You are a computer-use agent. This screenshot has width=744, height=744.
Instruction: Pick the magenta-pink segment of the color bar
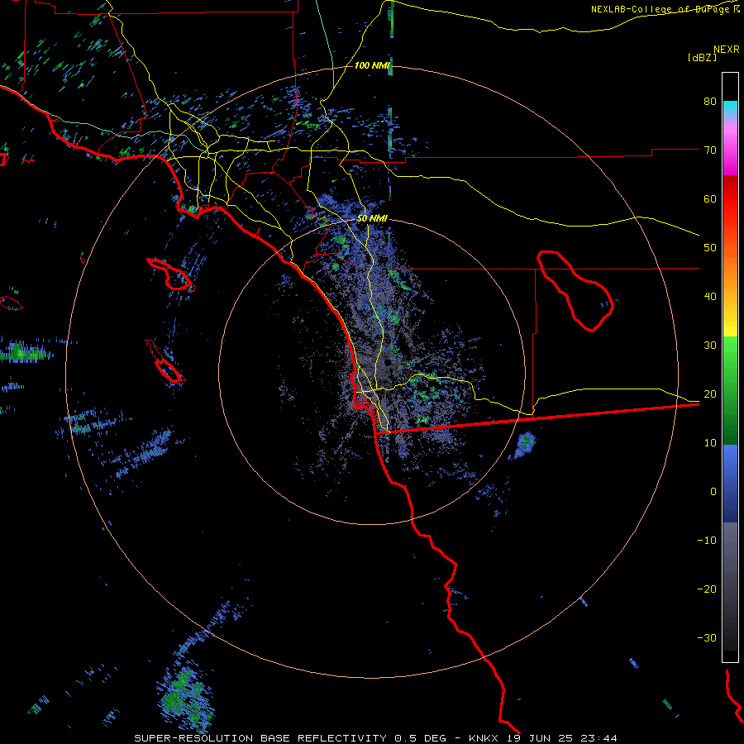pyautogui.click(x=730, y=147)
